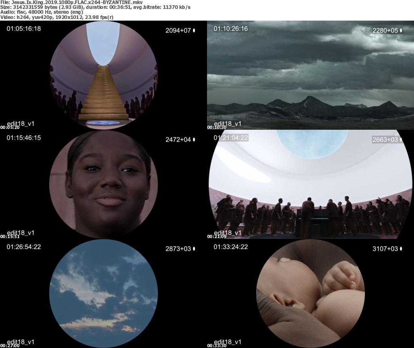Click the white oval marker beside 2472+04

click(x=194, y=139)
